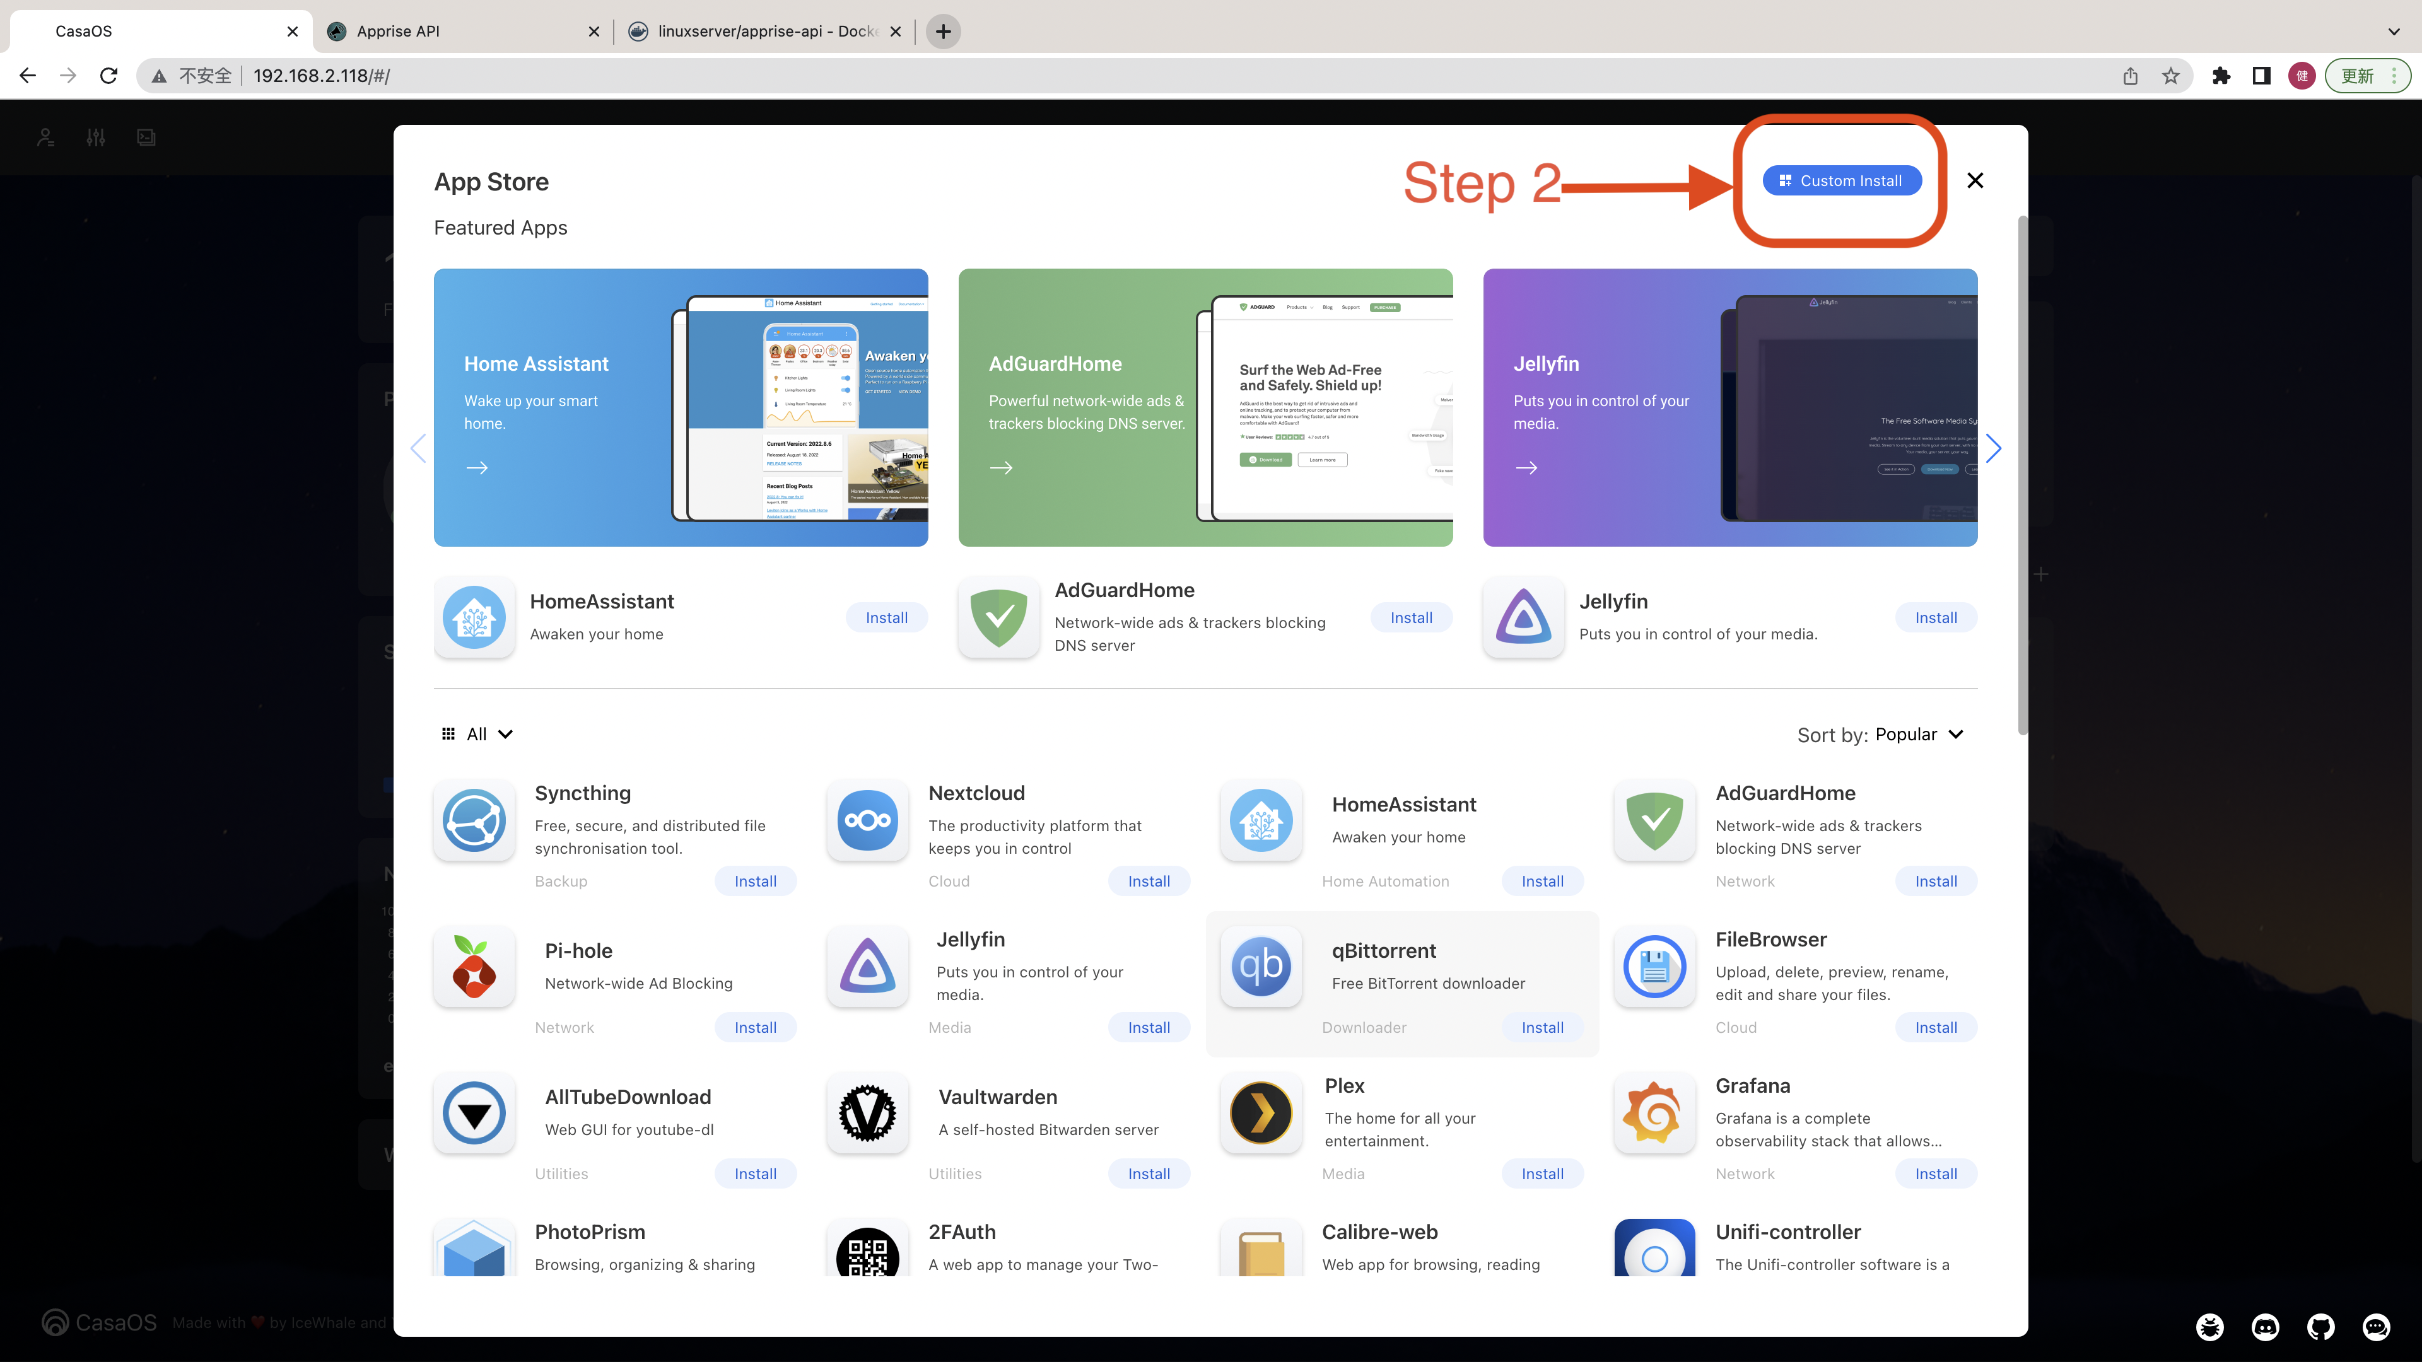Bookmark this page with star icon
The width and height of the screenshot is (2422, 1362).
2170,75
